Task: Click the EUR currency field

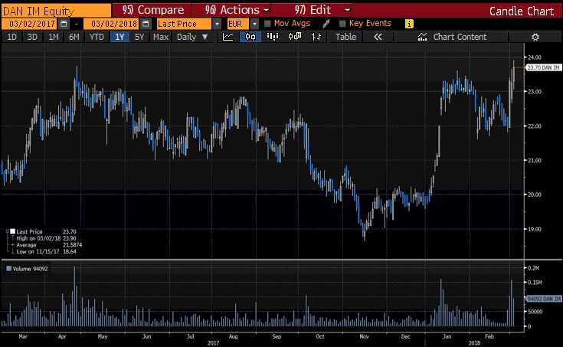Action: click(237, 24)
